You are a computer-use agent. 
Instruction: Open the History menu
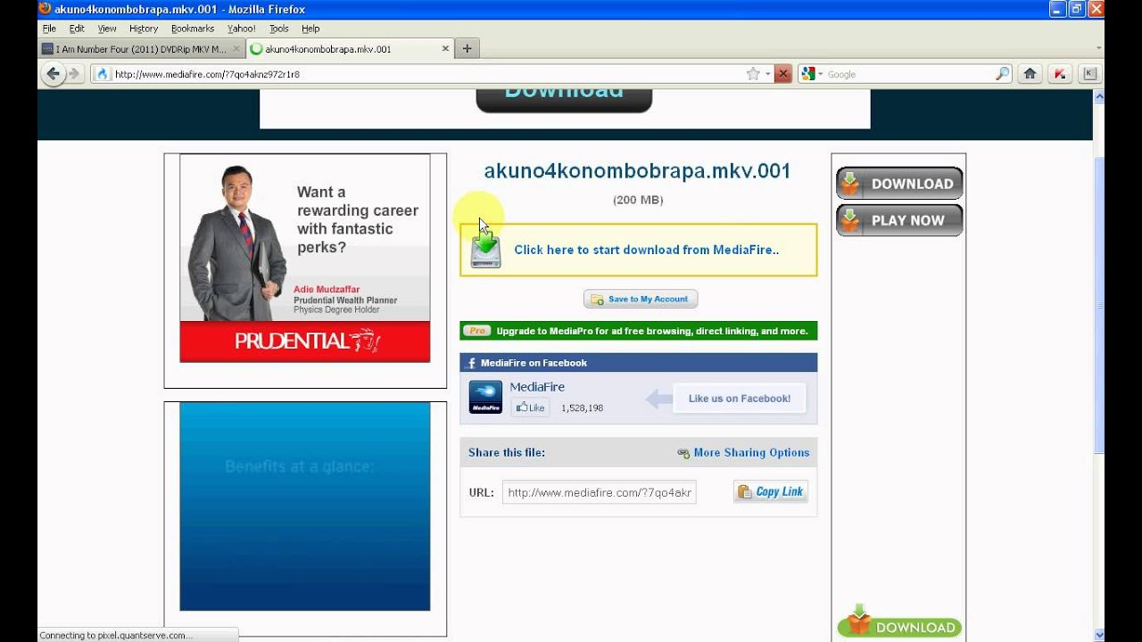(144, 29)
